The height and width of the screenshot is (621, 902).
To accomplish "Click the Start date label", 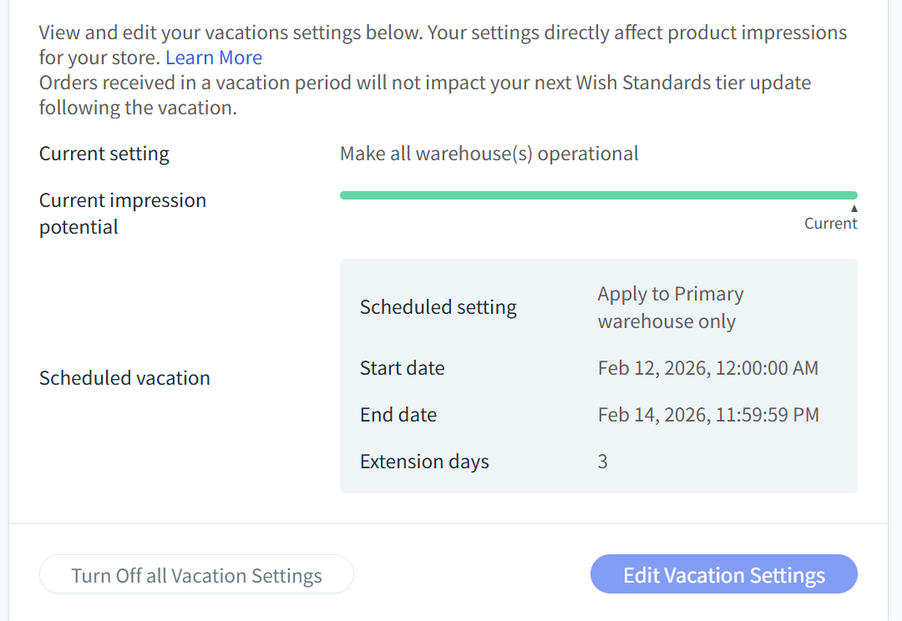I will (402, 367).
